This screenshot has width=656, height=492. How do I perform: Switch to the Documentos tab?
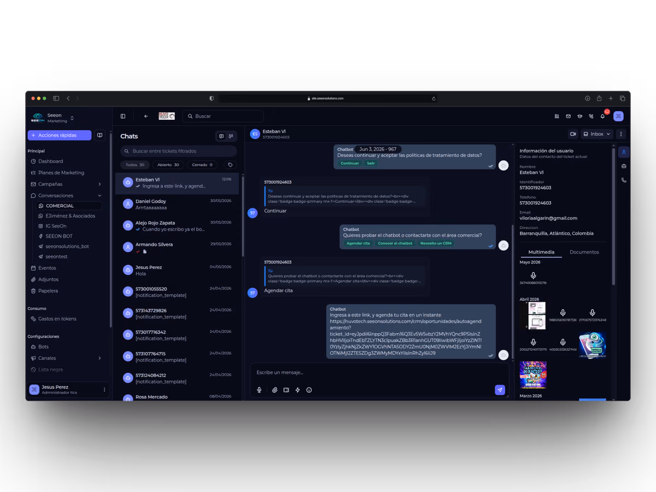pyautogui.click(x=584, y=252)
